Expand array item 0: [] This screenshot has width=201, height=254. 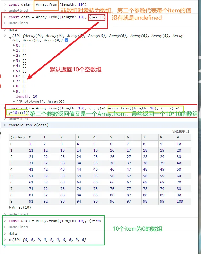[14, 45]
